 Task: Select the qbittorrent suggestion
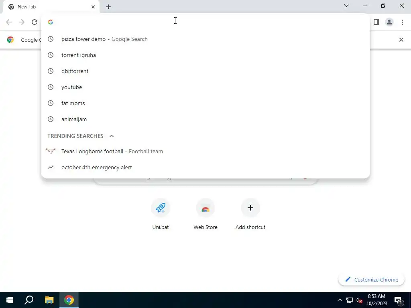(205, 71)
